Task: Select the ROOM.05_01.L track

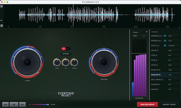Action: click(x=156, y=41)
